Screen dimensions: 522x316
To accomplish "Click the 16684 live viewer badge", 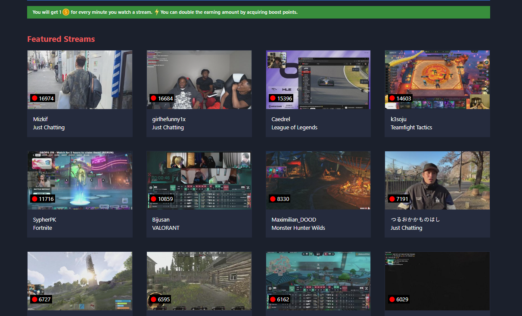I will point(162,98).
